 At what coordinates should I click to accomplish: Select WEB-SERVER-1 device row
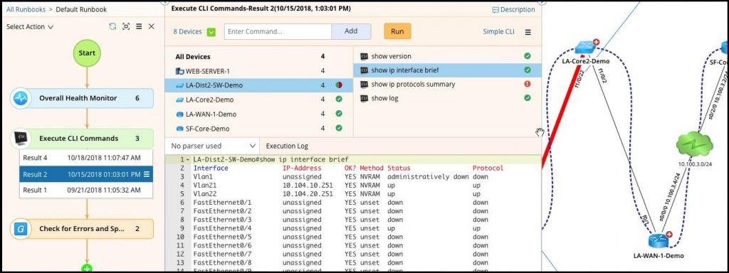pyautogui.click(x=259, y=72)
